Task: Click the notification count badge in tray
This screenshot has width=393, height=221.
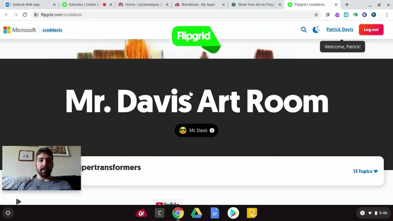Action: pyautogui.click(x=362, y=213)
